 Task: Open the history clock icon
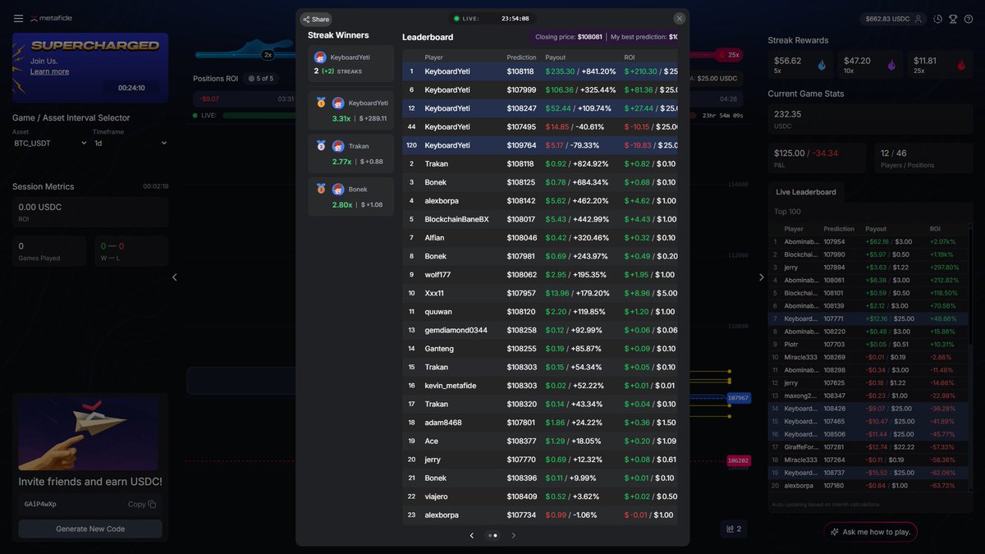click(x=937, y=17)
